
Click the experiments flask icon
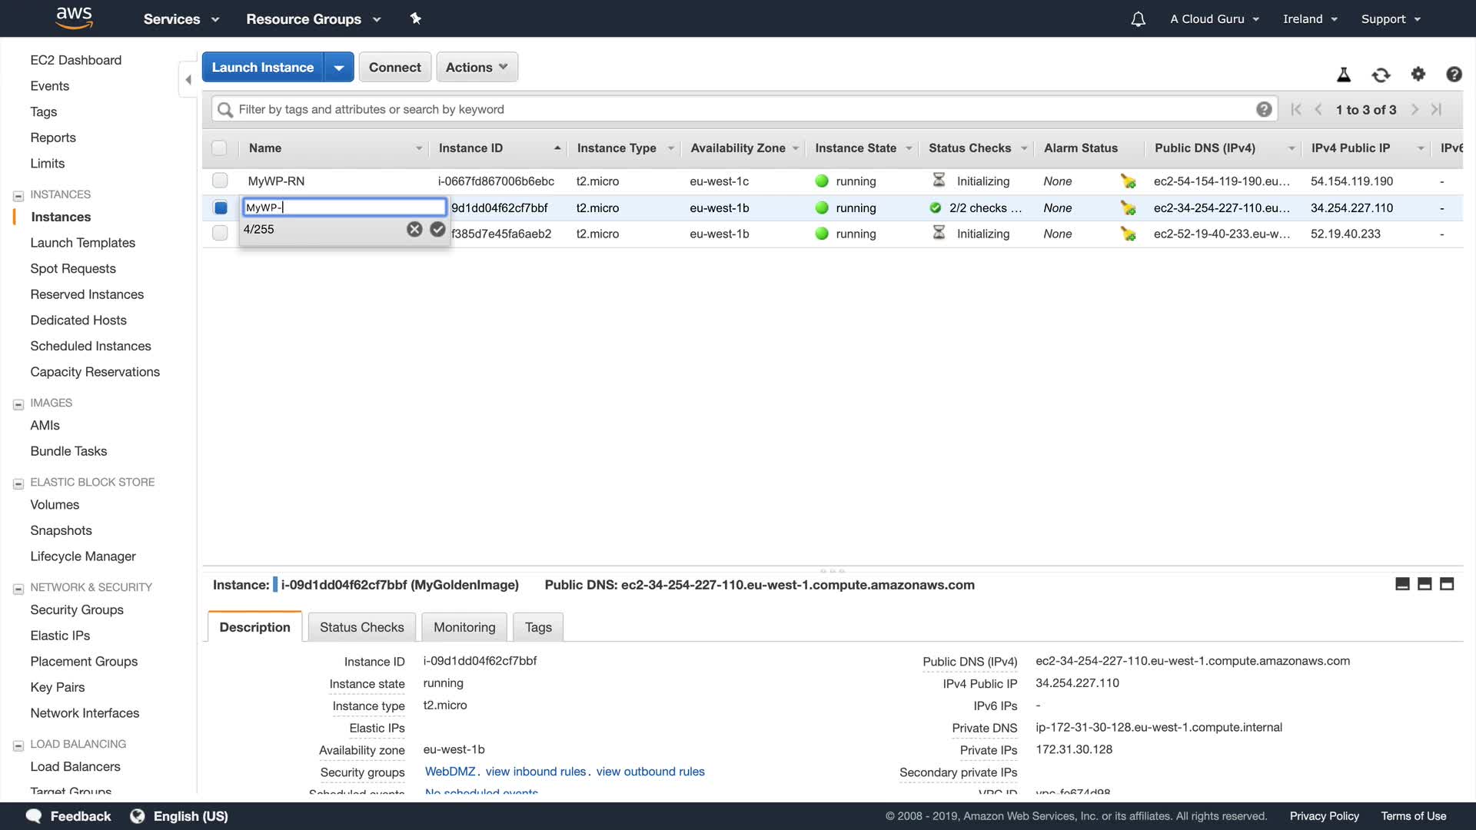tap(1344, 75)
